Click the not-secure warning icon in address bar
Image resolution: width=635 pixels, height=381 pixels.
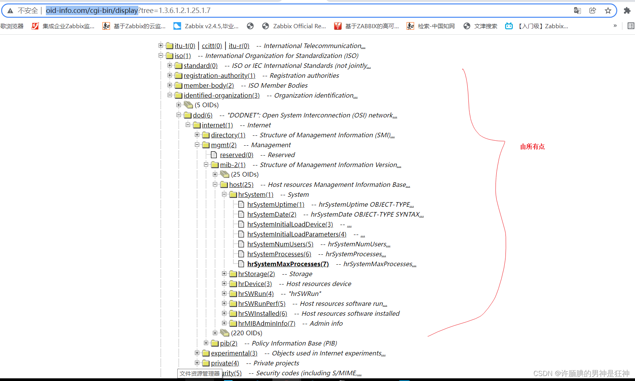point(10,11)
